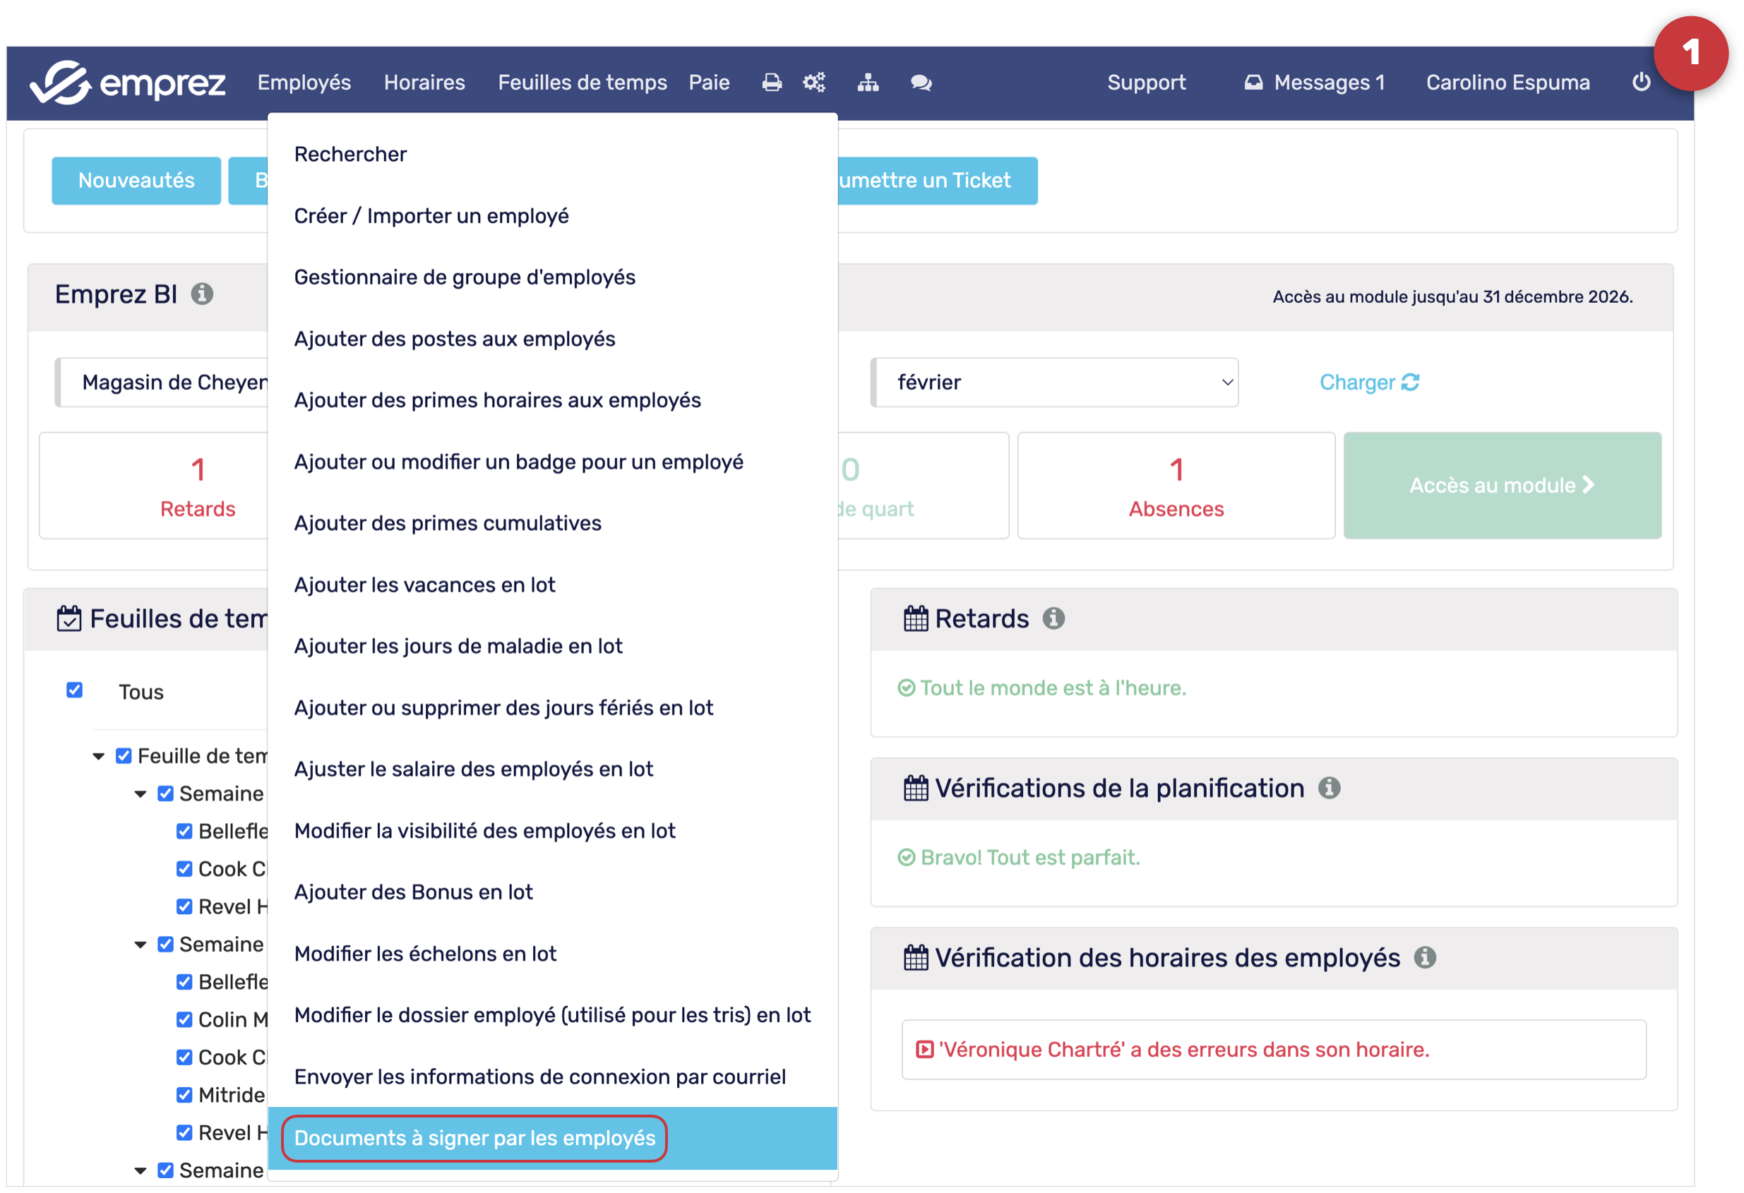Open the chat bubbles icon
The image size is (1744, 1193).
[921, 83]
